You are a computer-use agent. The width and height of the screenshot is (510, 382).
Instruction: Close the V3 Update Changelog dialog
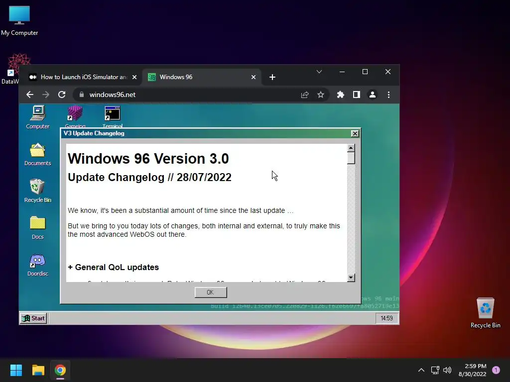click(x=355, y=133)
